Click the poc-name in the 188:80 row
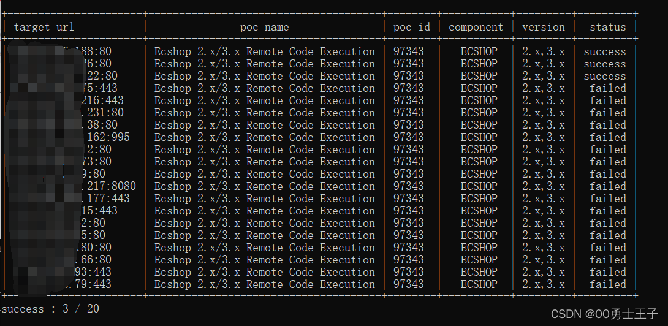Viewport: 668px width, 326px height. (265, 51)
